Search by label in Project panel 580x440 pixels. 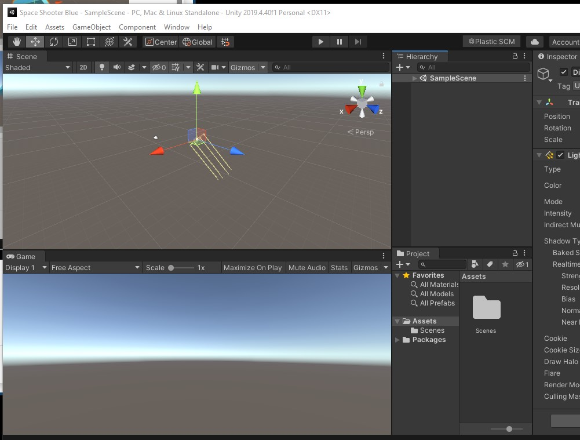pyautogui.click(x=490, y=264)
